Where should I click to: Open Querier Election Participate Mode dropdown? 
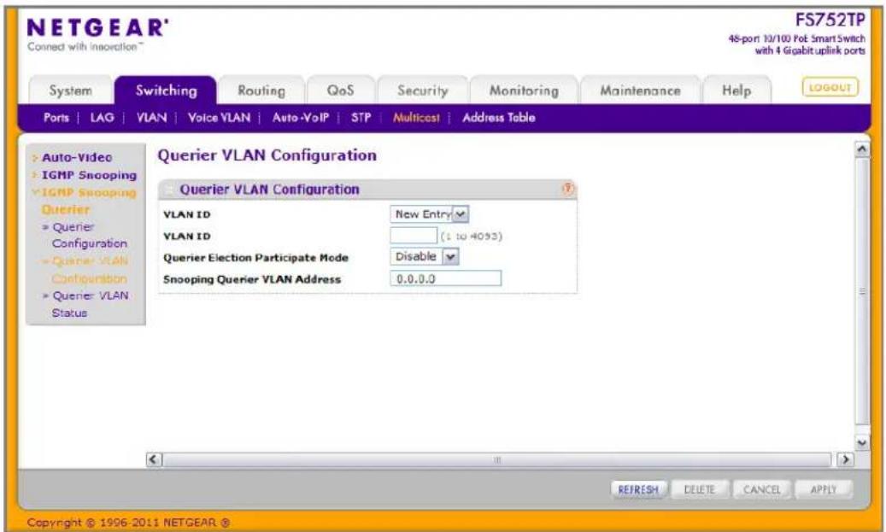point(425,256)
